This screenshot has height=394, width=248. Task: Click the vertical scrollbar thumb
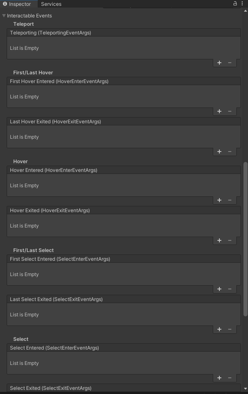[246, 239]
